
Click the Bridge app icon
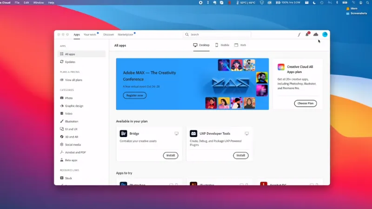click(123, 133)
